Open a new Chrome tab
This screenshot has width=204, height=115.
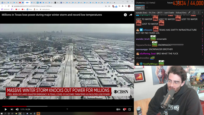[x=114, y=3]
